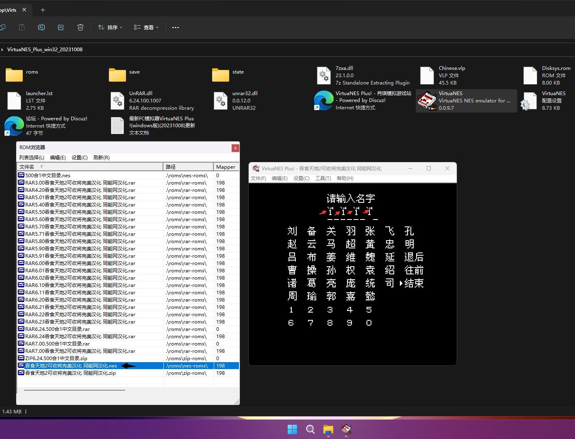Click character 刘 in game name grid
The image size is (575, 439).
(x=292, y=231)
